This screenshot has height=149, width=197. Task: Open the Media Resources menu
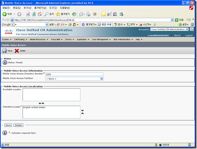(x=39, y=39)
